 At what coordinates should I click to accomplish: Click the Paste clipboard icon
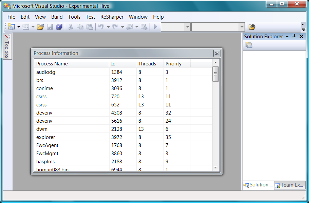click(x=90, y=27)
